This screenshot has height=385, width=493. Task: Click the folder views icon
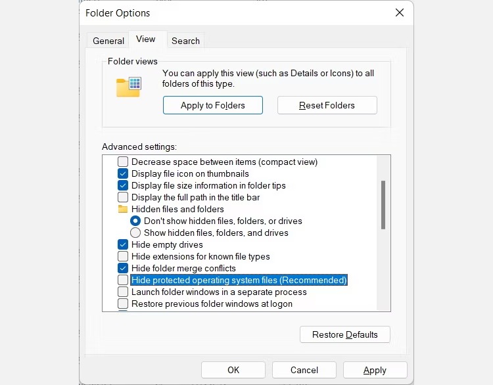pos(128,87)
